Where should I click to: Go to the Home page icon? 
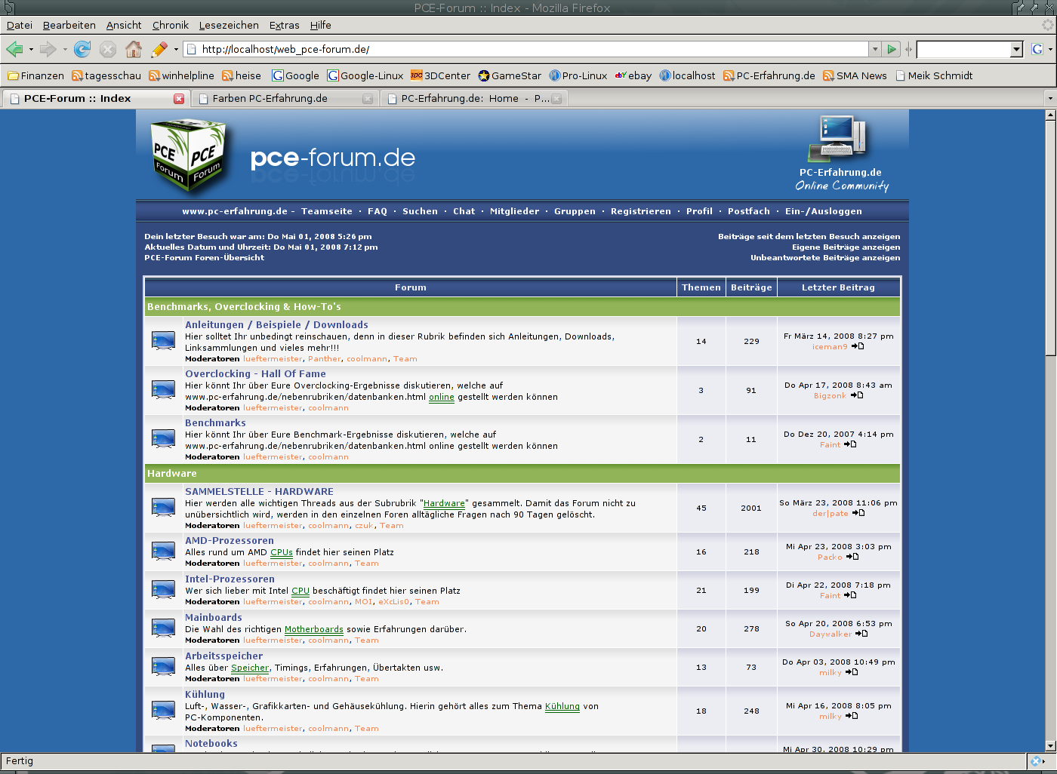pyautogui.click(x=134, y=49)
